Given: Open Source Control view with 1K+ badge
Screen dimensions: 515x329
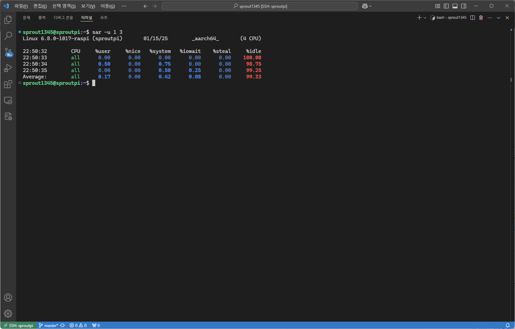Looking at the screenshot, I should pyautogui.click(x=8, y=52).
